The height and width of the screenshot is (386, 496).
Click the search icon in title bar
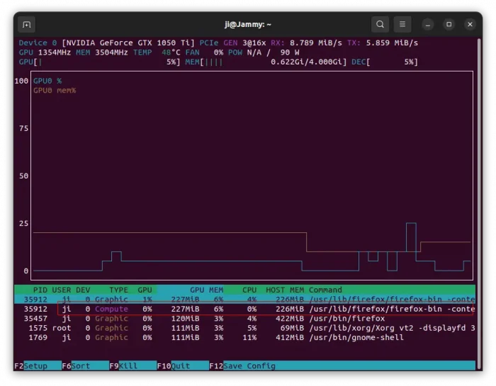coord(381,24)
